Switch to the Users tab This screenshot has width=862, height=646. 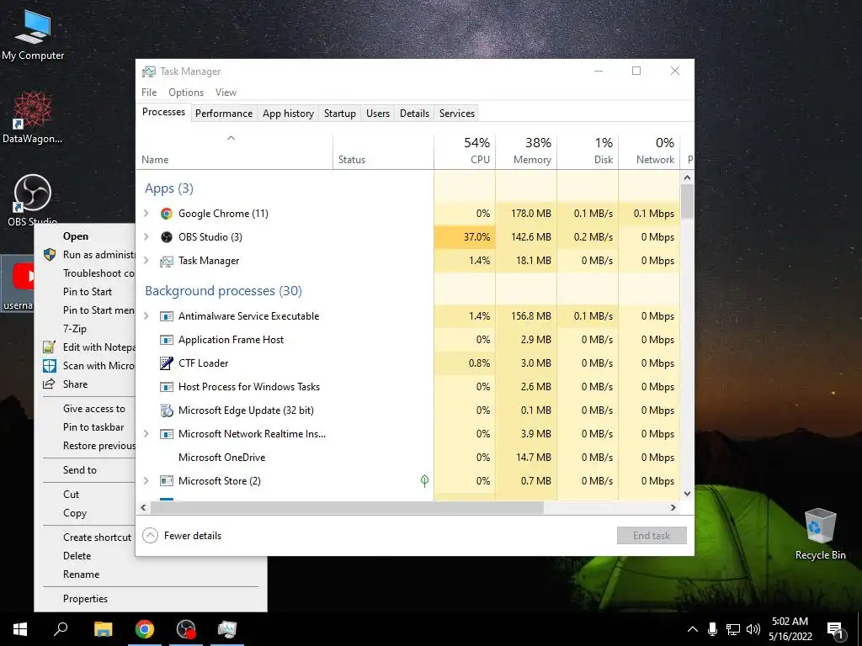tap(378, 114)
